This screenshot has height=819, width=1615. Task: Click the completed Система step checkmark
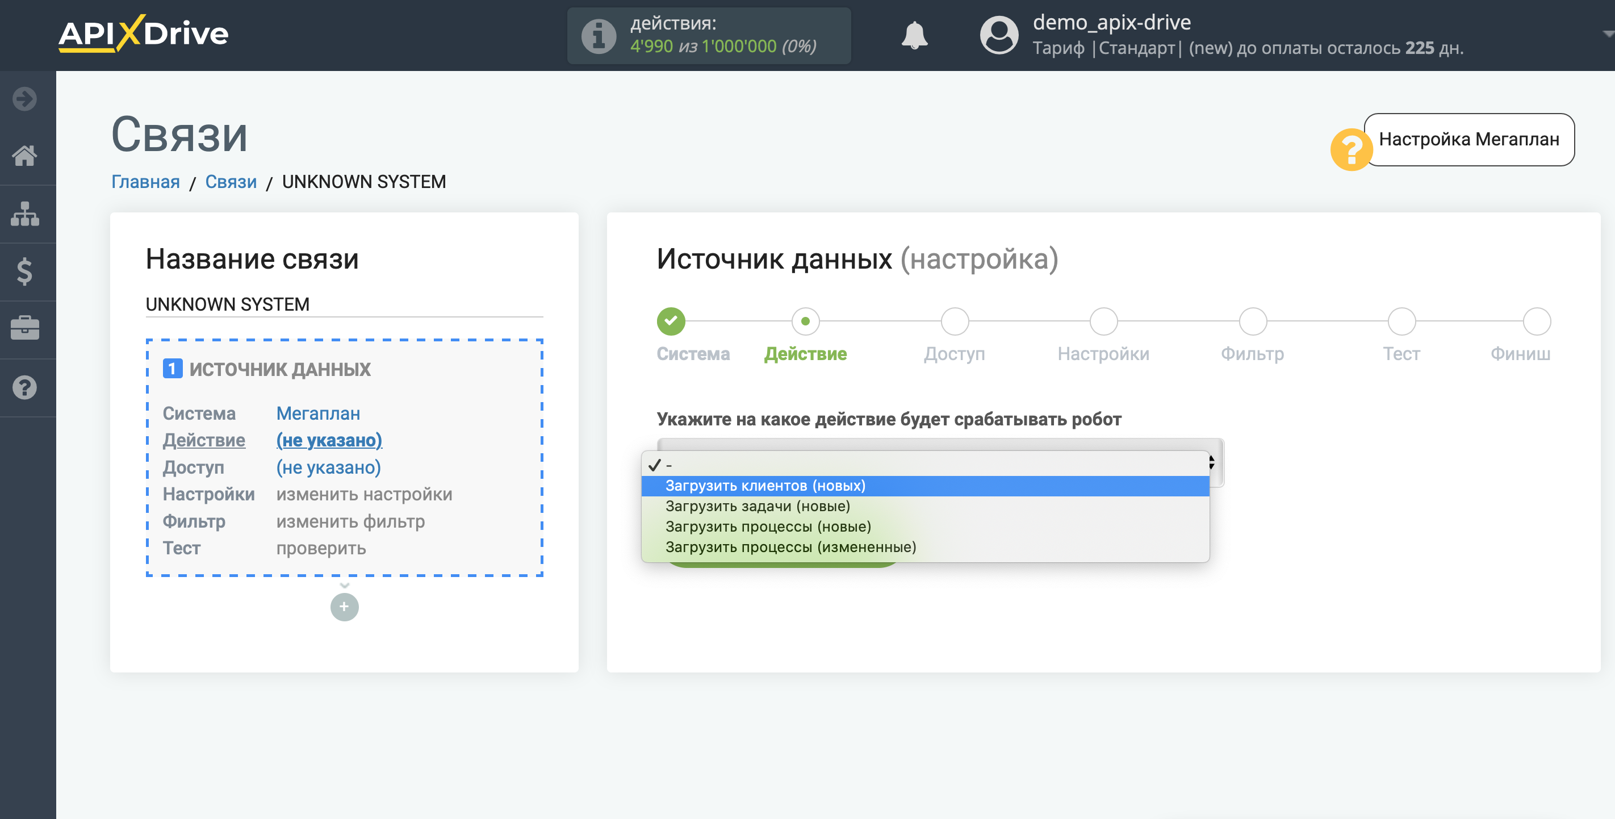pos(671,321)
